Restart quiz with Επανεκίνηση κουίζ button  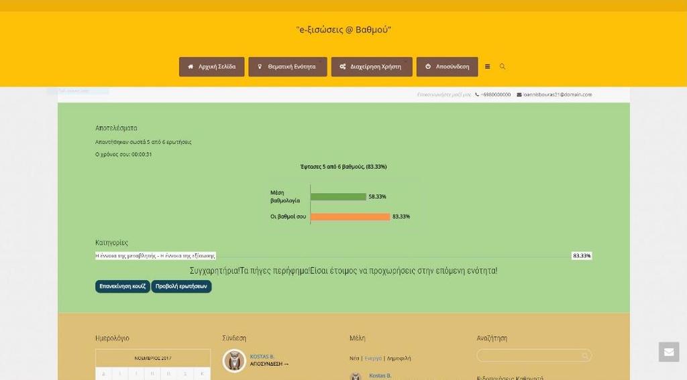[122, 286]
